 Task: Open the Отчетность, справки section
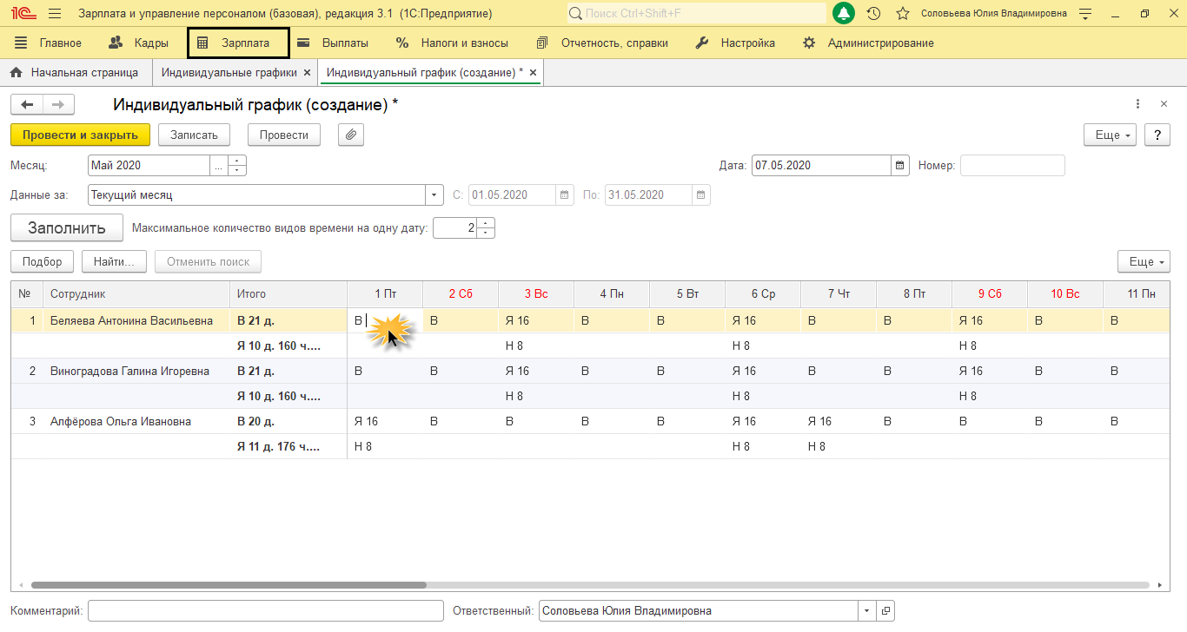click(602, 43)
